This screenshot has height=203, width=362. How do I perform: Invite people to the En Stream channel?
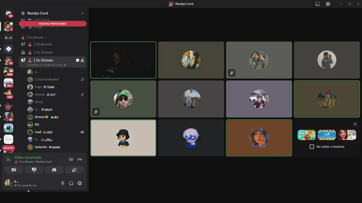click(x=82, y=60)
